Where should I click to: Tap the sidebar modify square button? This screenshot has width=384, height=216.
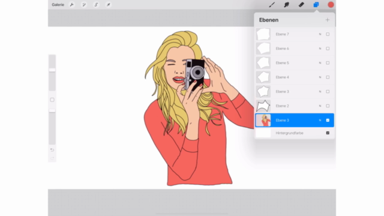[52, 100]
